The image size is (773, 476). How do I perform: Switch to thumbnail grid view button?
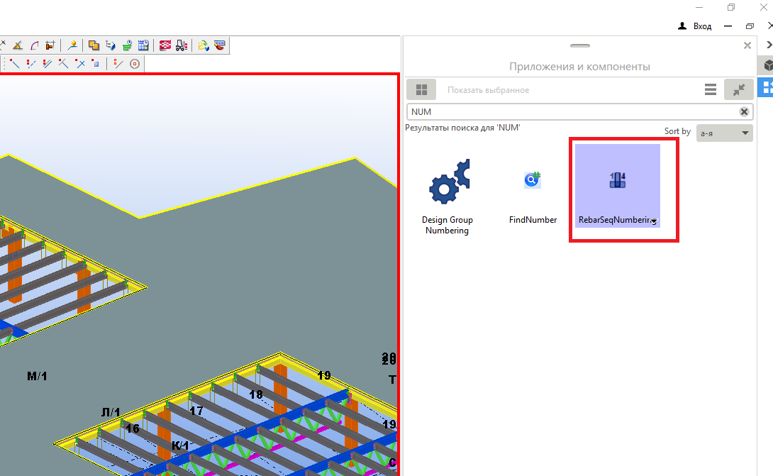[x=421, y=89]
